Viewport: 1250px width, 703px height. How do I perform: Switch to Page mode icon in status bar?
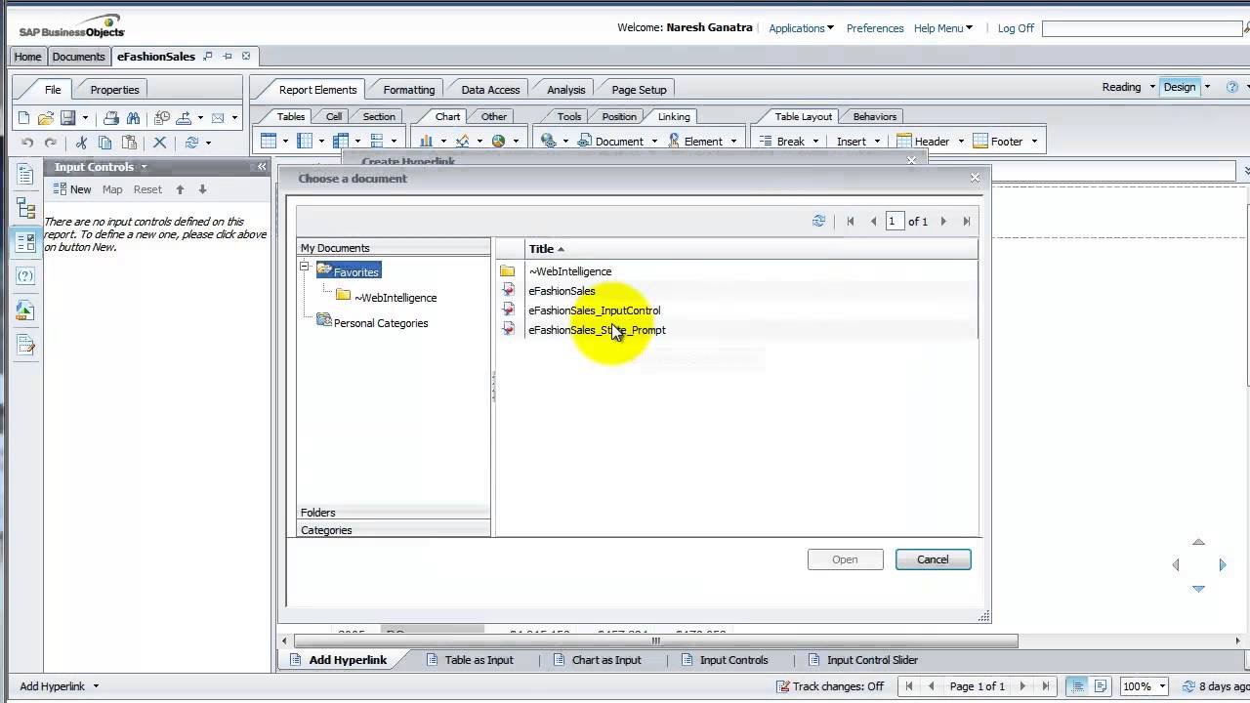coord(1101,686)
